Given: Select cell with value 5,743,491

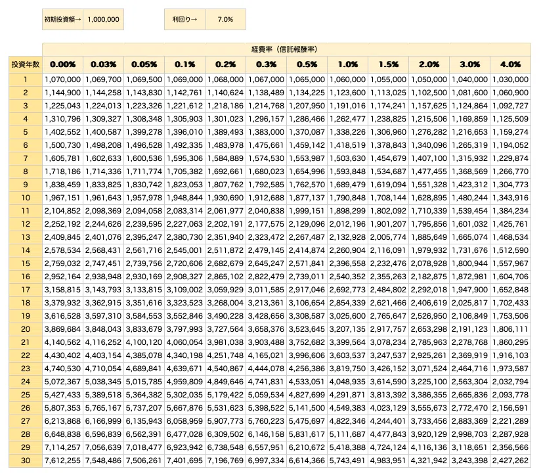Looking at the screenshot, I should 347,461.
